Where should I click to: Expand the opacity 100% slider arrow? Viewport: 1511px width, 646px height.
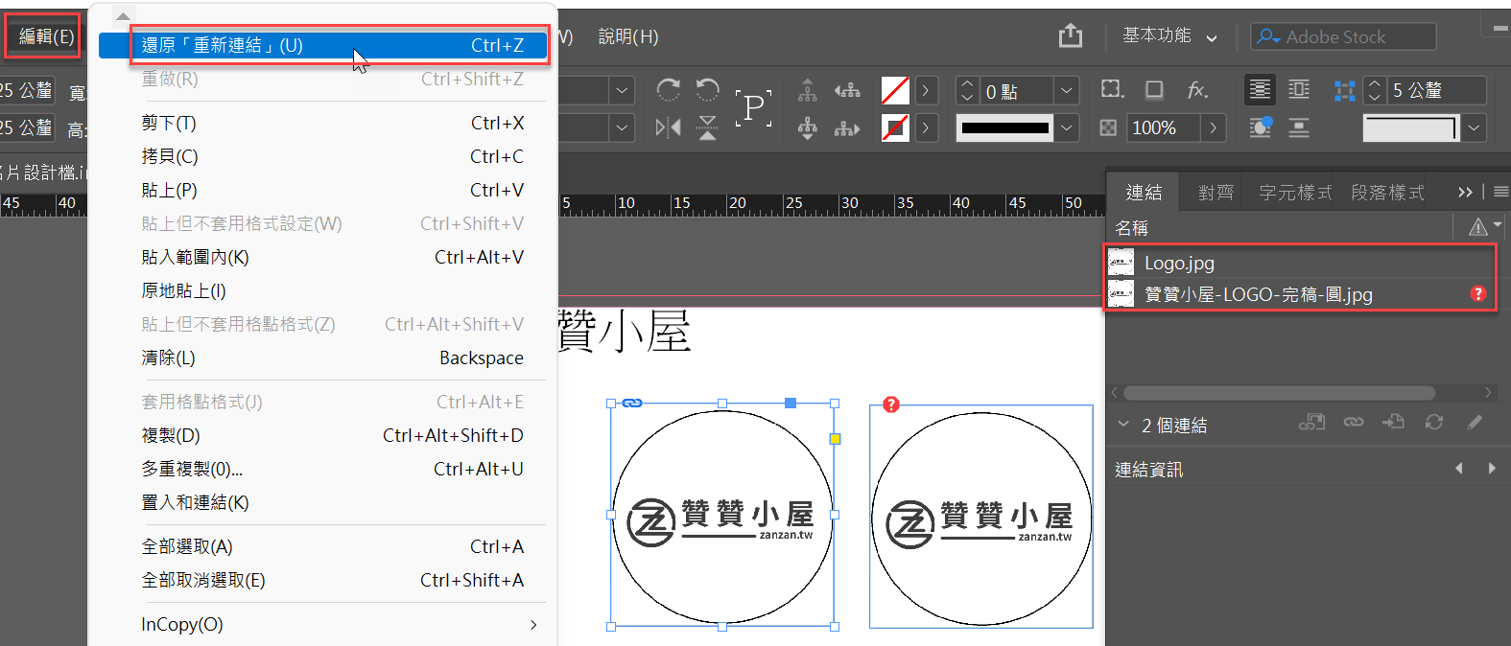[1214, 127]
